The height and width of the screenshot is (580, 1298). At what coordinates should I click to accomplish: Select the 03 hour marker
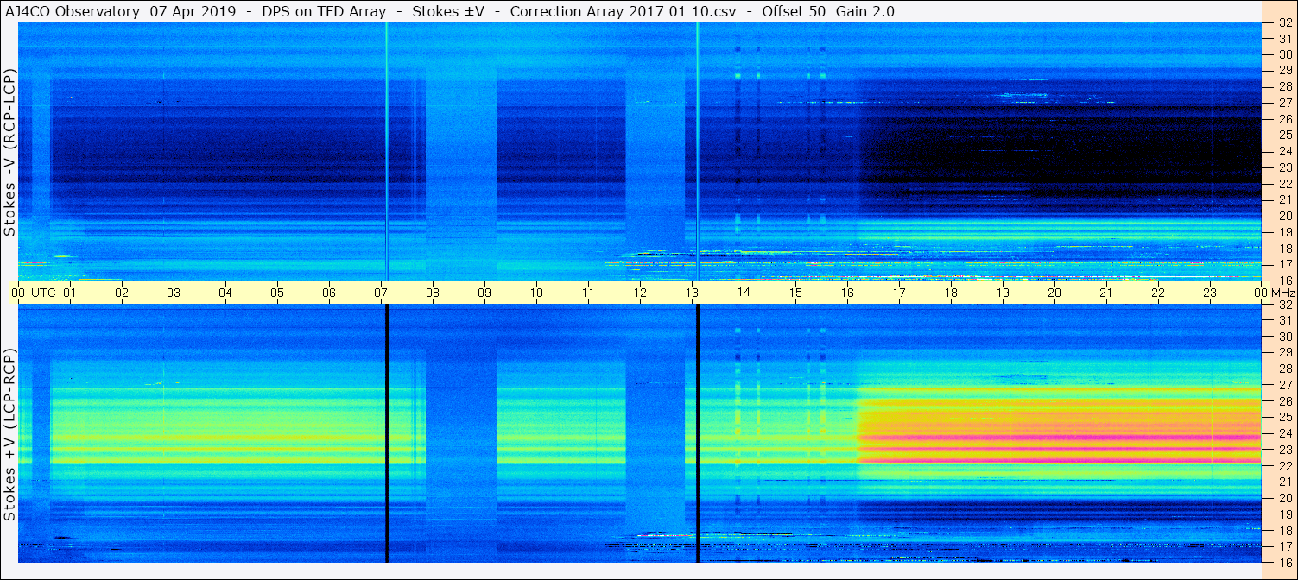pyautogui.click(x=174, y=293)
